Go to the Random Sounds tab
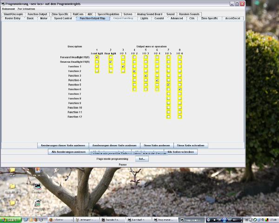279x223 pixels. click(189, 14)
